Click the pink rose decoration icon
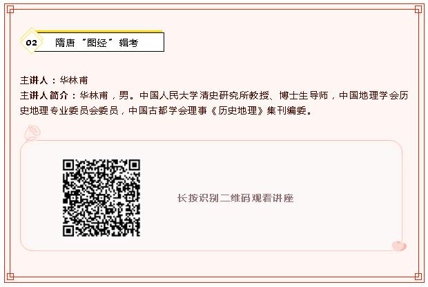The image size is (428, 287). click(x=32, y=133)
